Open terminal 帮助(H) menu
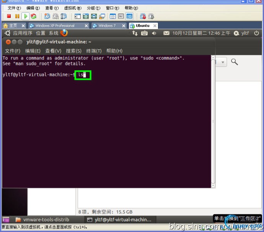The image size is (264, 232). click(114, 51)
